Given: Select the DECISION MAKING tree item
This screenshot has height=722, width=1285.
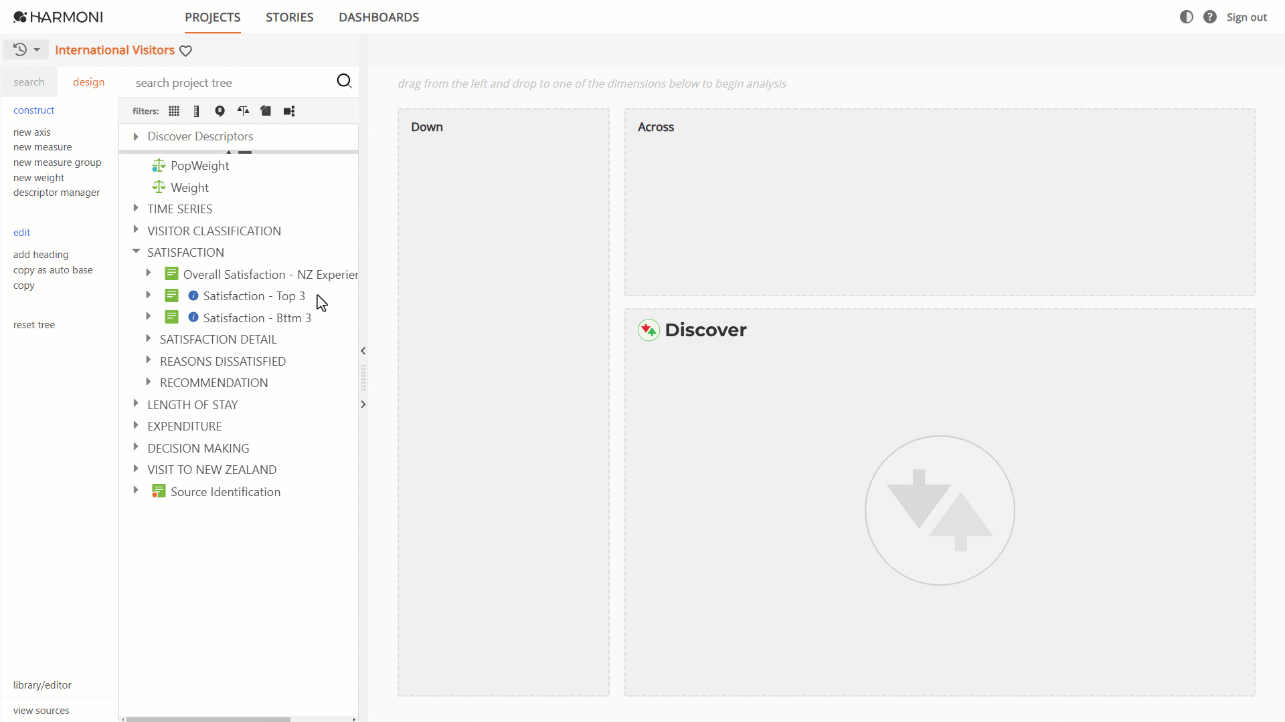Looking at the screenshot, I should (198, 449).
